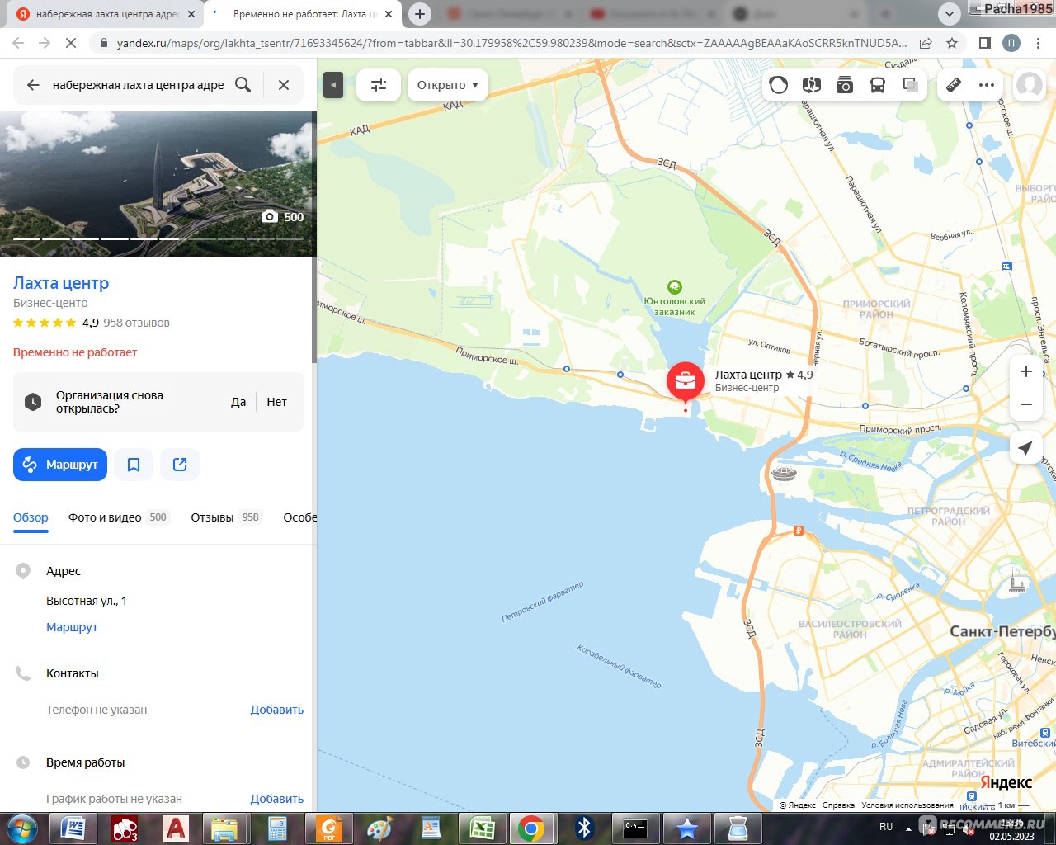Open the Открыто status dropdown
The width and height of the screenshot is (1056, 845).
pos(447,84)
